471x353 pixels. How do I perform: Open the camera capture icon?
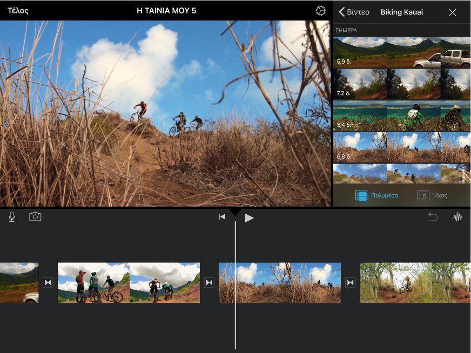(35, 217)
